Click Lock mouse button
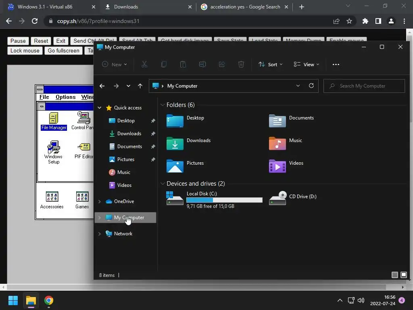 point(25,50)
